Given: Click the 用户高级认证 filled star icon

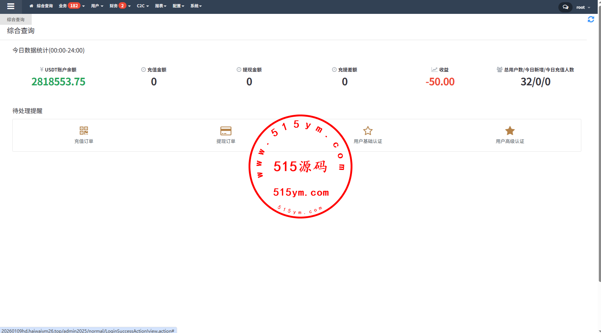Looking at the screenshot, I should pyautogui.click(x=510, y=131).
